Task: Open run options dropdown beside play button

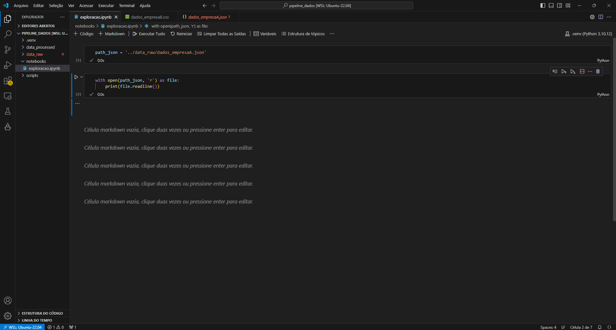Action: pyautogui.click(x=82, y=77)
